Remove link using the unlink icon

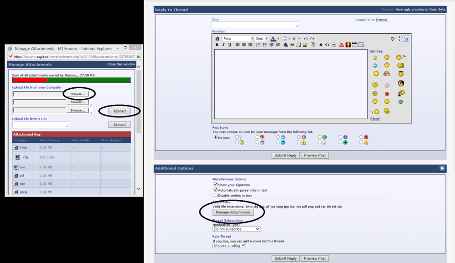pos(292,45)
